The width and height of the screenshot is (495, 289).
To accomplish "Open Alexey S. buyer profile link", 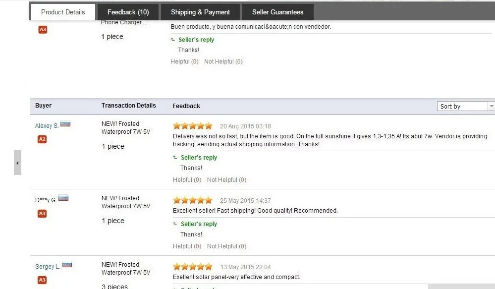I will (x=47, y=126).
